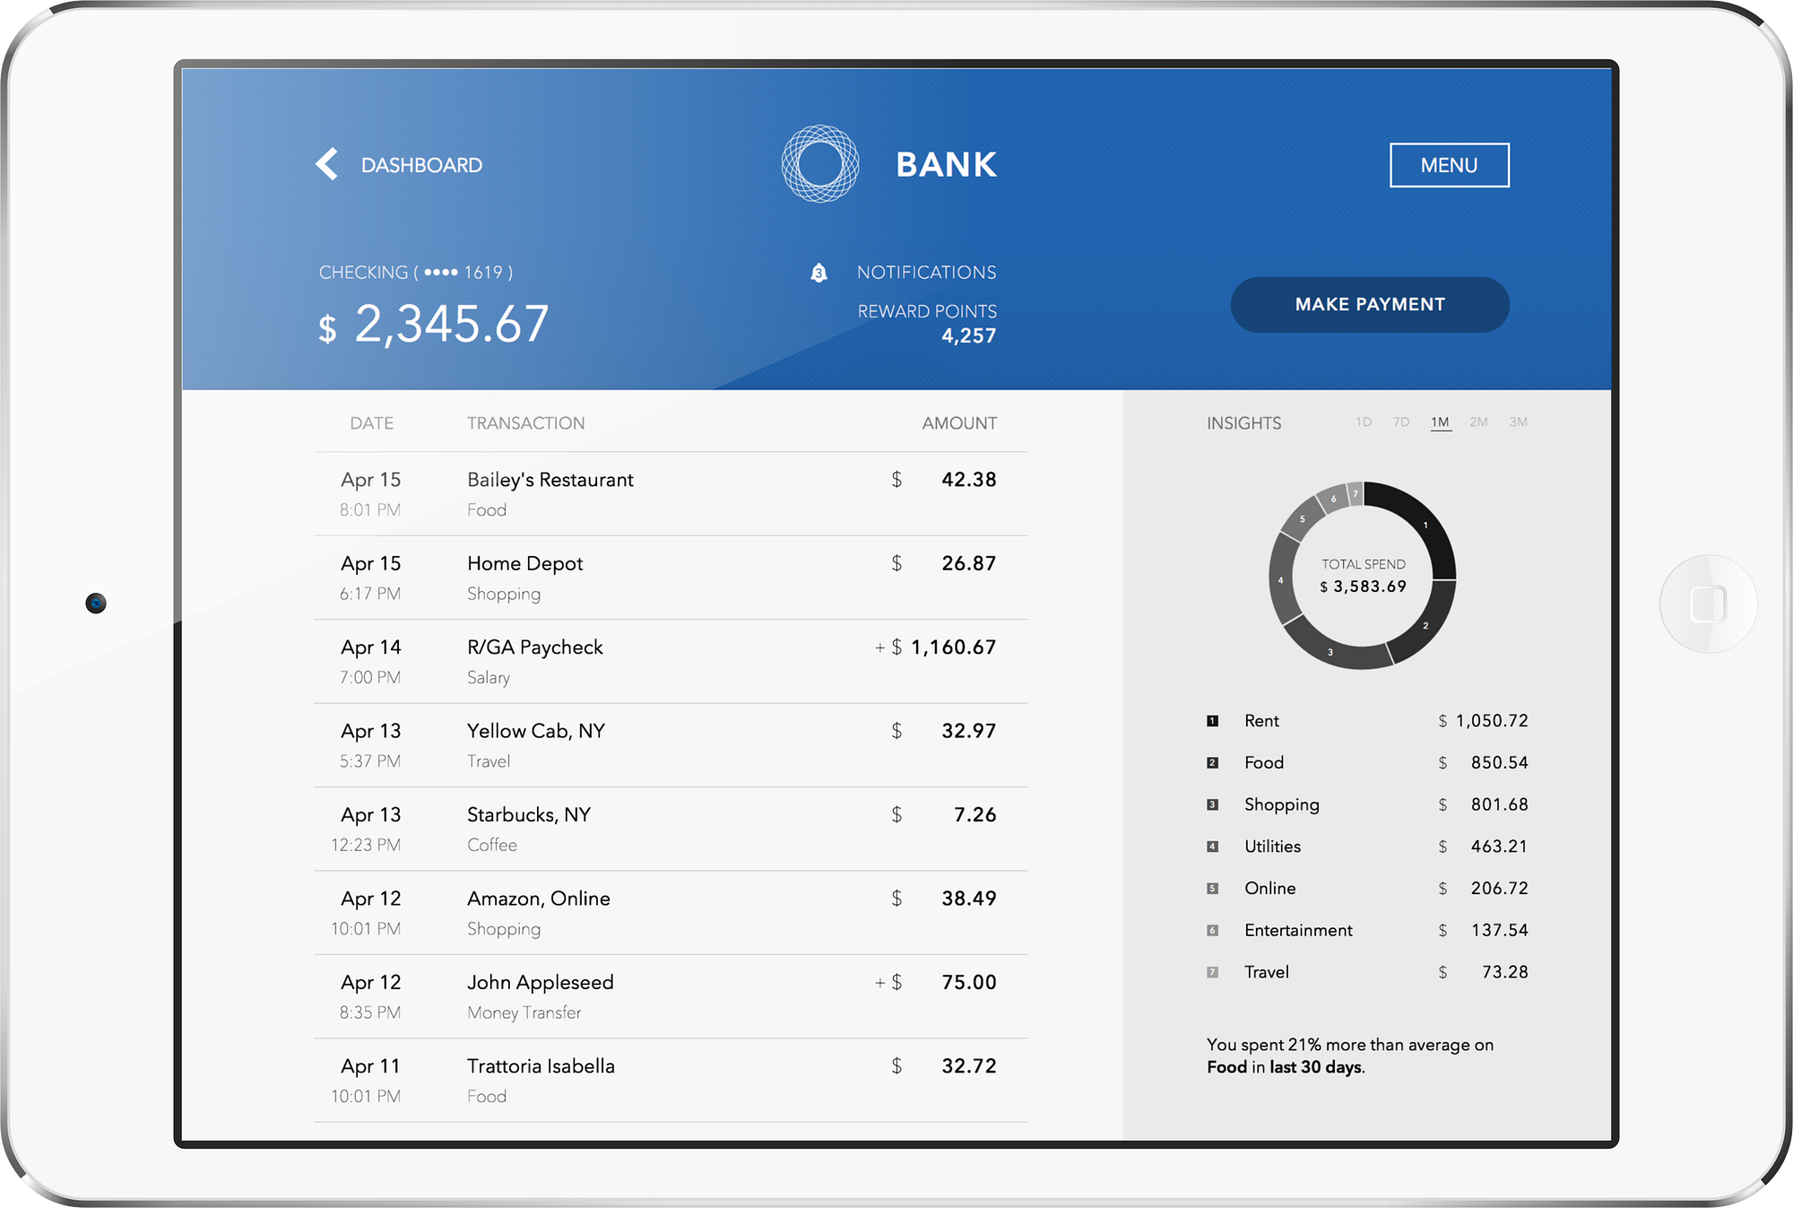This screenshot has width=1793, height=1208.
Task: Click the circular Bank logo
Action: tap(819, 163)
